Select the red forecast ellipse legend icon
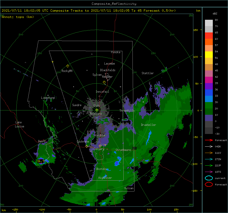Image resolution: width=228 pixels, height=213 pixels. pos(209,184)
